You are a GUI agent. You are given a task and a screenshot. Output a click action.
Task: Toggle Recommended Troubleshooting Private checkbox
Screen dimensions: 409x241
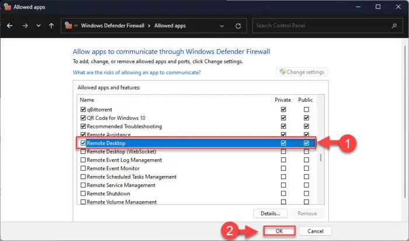[x=283, y=126]
